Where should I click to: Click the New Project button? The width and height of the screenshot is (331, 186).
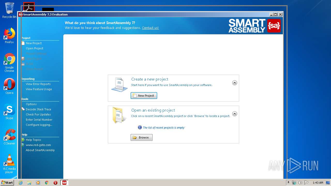pyautogui.click(x=144, y=96)
